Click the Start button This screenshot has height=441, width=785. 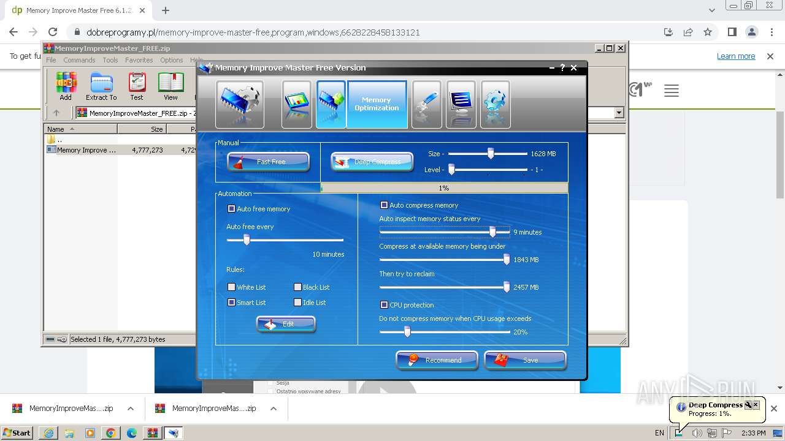[x=17, y=433]
